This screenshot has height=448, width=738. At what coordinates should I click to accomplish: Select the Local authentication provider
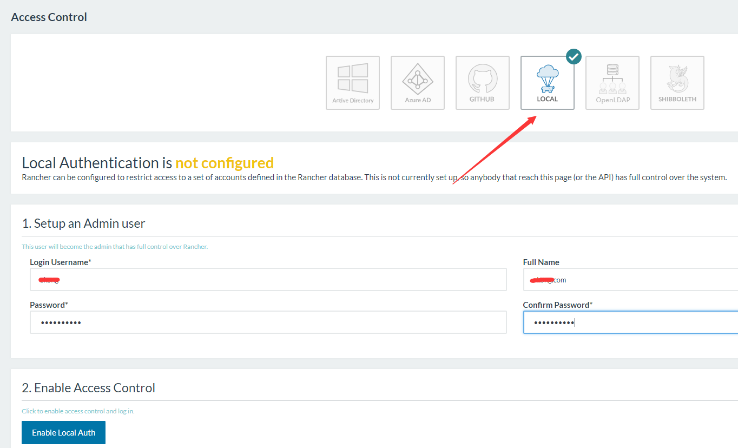click(x=548, y=83)
